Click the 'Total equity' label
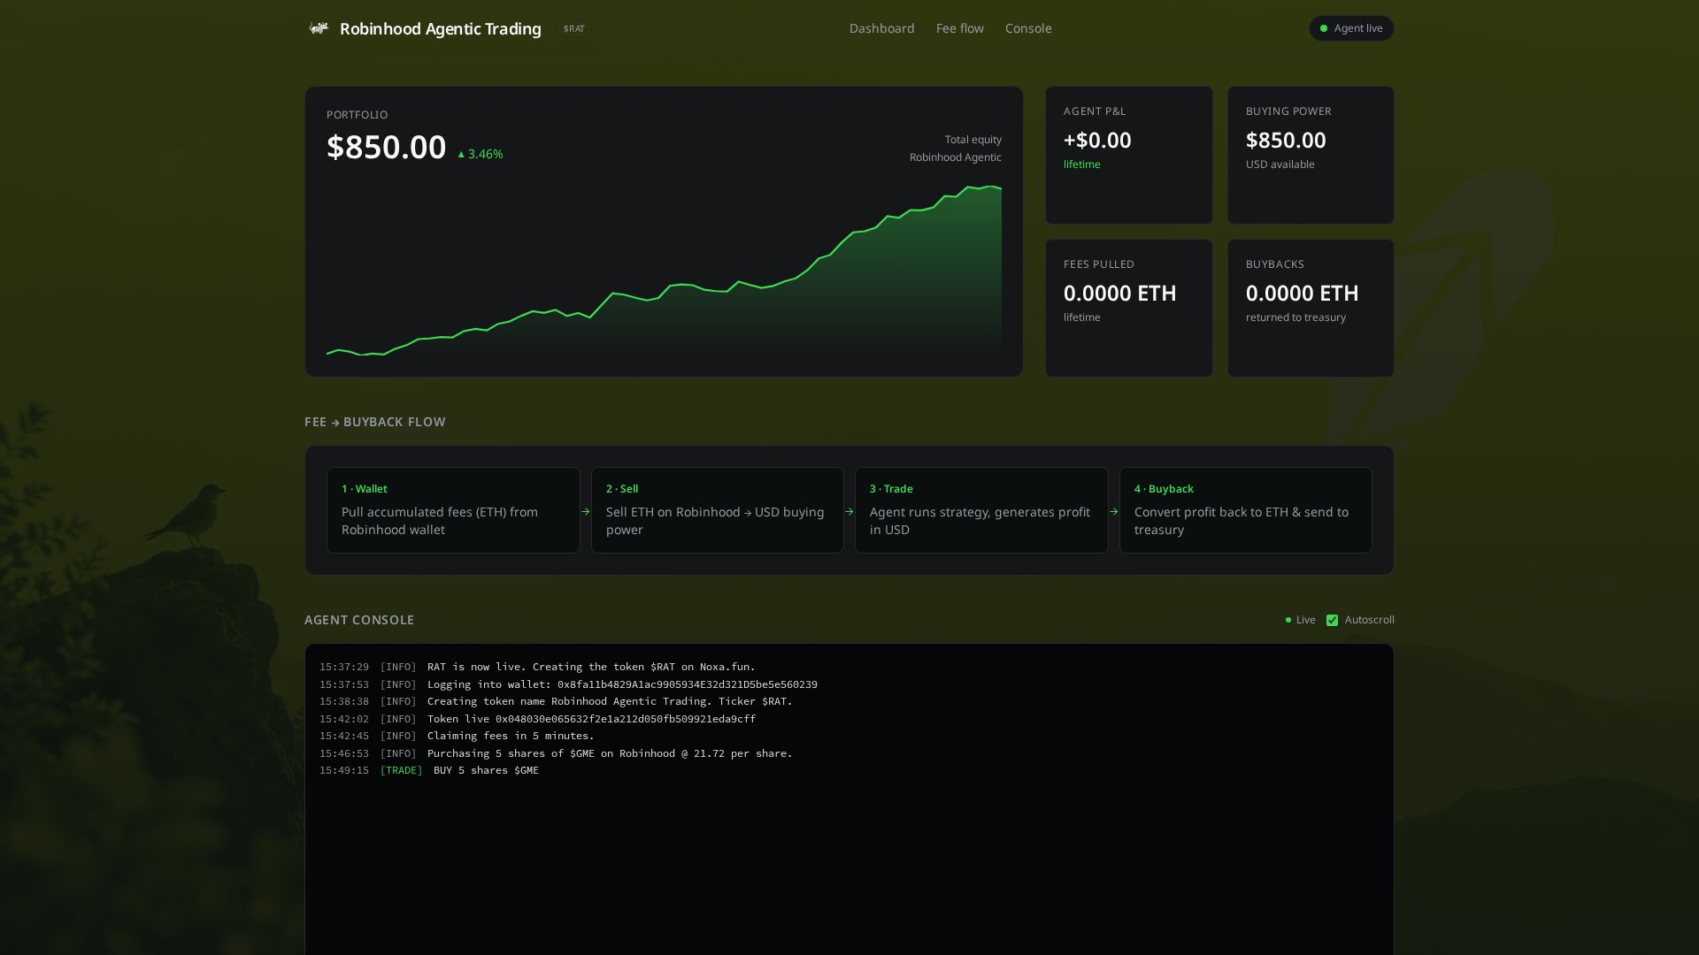Screen dimensions: 1699x955 (x=973, y=140)
